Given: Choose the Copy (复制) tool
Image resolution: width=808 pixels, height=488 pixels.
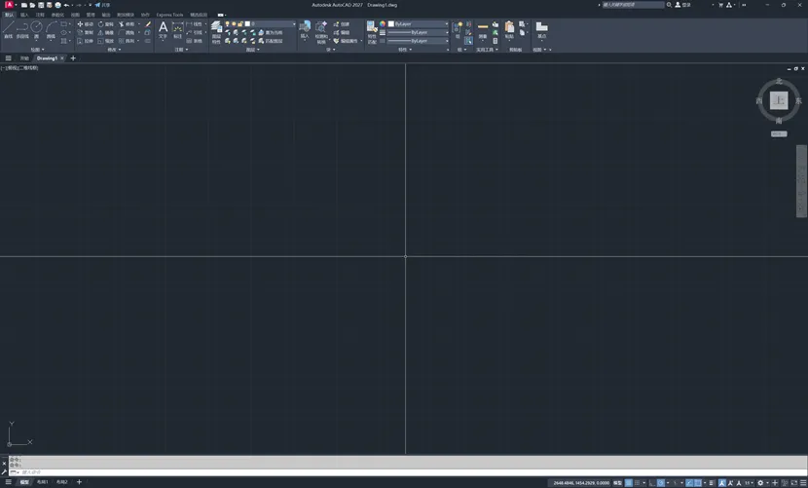Looking at the screenshot, I should click(85, 32).
